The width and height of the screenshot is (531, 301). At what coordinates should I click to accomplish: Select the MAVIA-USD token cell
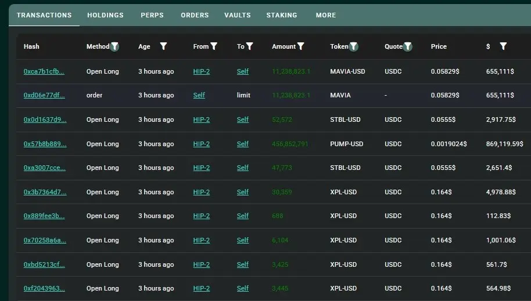tap(347, 71)
